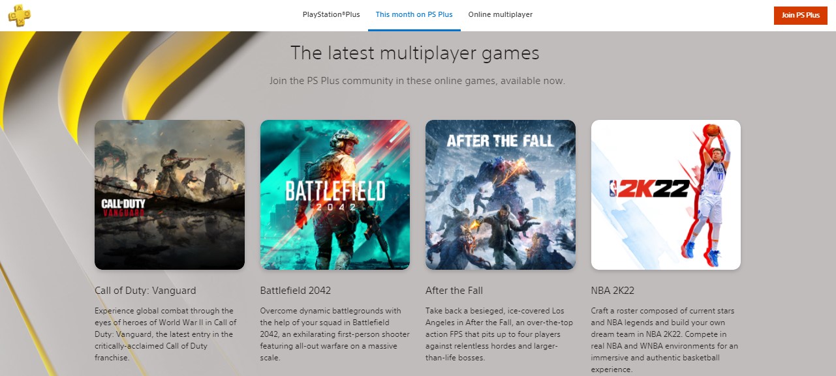Click the Call of Duty: Vanguard title
The width and height of the screenshot is (836, 376).
point(145,291)
